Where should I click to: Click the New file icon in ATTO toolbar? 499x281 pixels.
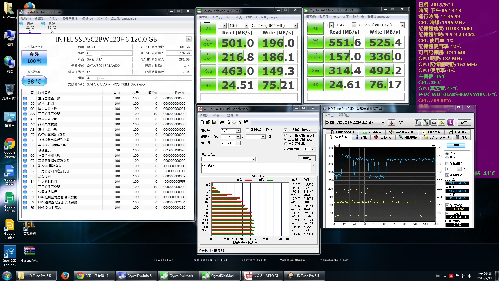[202, 122]
